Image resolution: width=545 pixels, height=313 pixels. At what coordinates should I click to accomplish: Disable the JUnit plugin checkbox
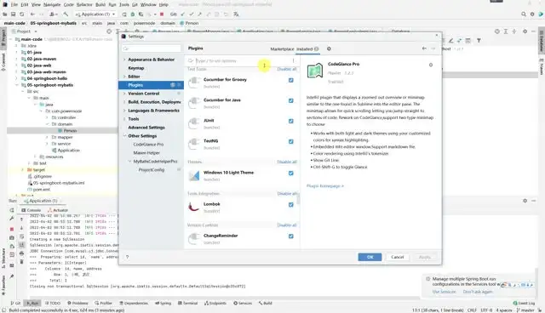[291, 121]
